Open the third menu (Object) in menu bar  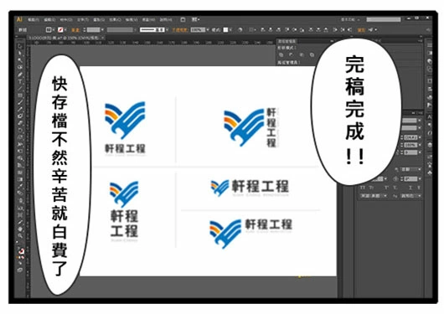(x=66, y=19)
